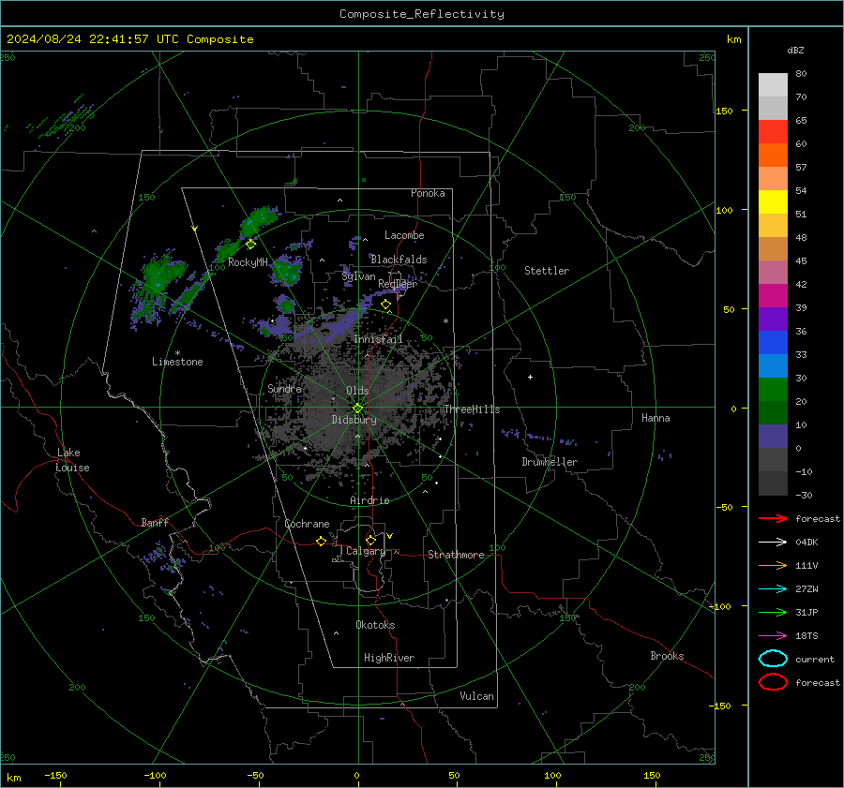Click the 100 km right axis label
Viewport: 844px width, 788px height.
(x=725, y=210)
